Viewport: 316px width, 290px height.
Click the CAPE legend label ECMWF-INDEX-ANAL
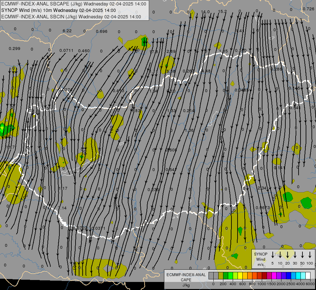click(x=186, y=275)
